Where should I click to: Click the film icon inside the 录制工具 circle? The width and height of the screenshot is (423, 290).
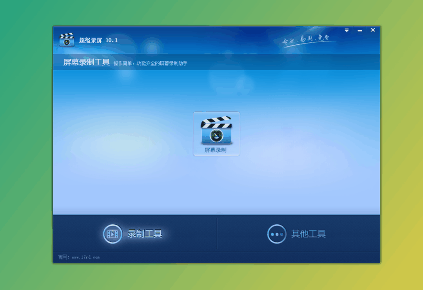pos(113,234)
